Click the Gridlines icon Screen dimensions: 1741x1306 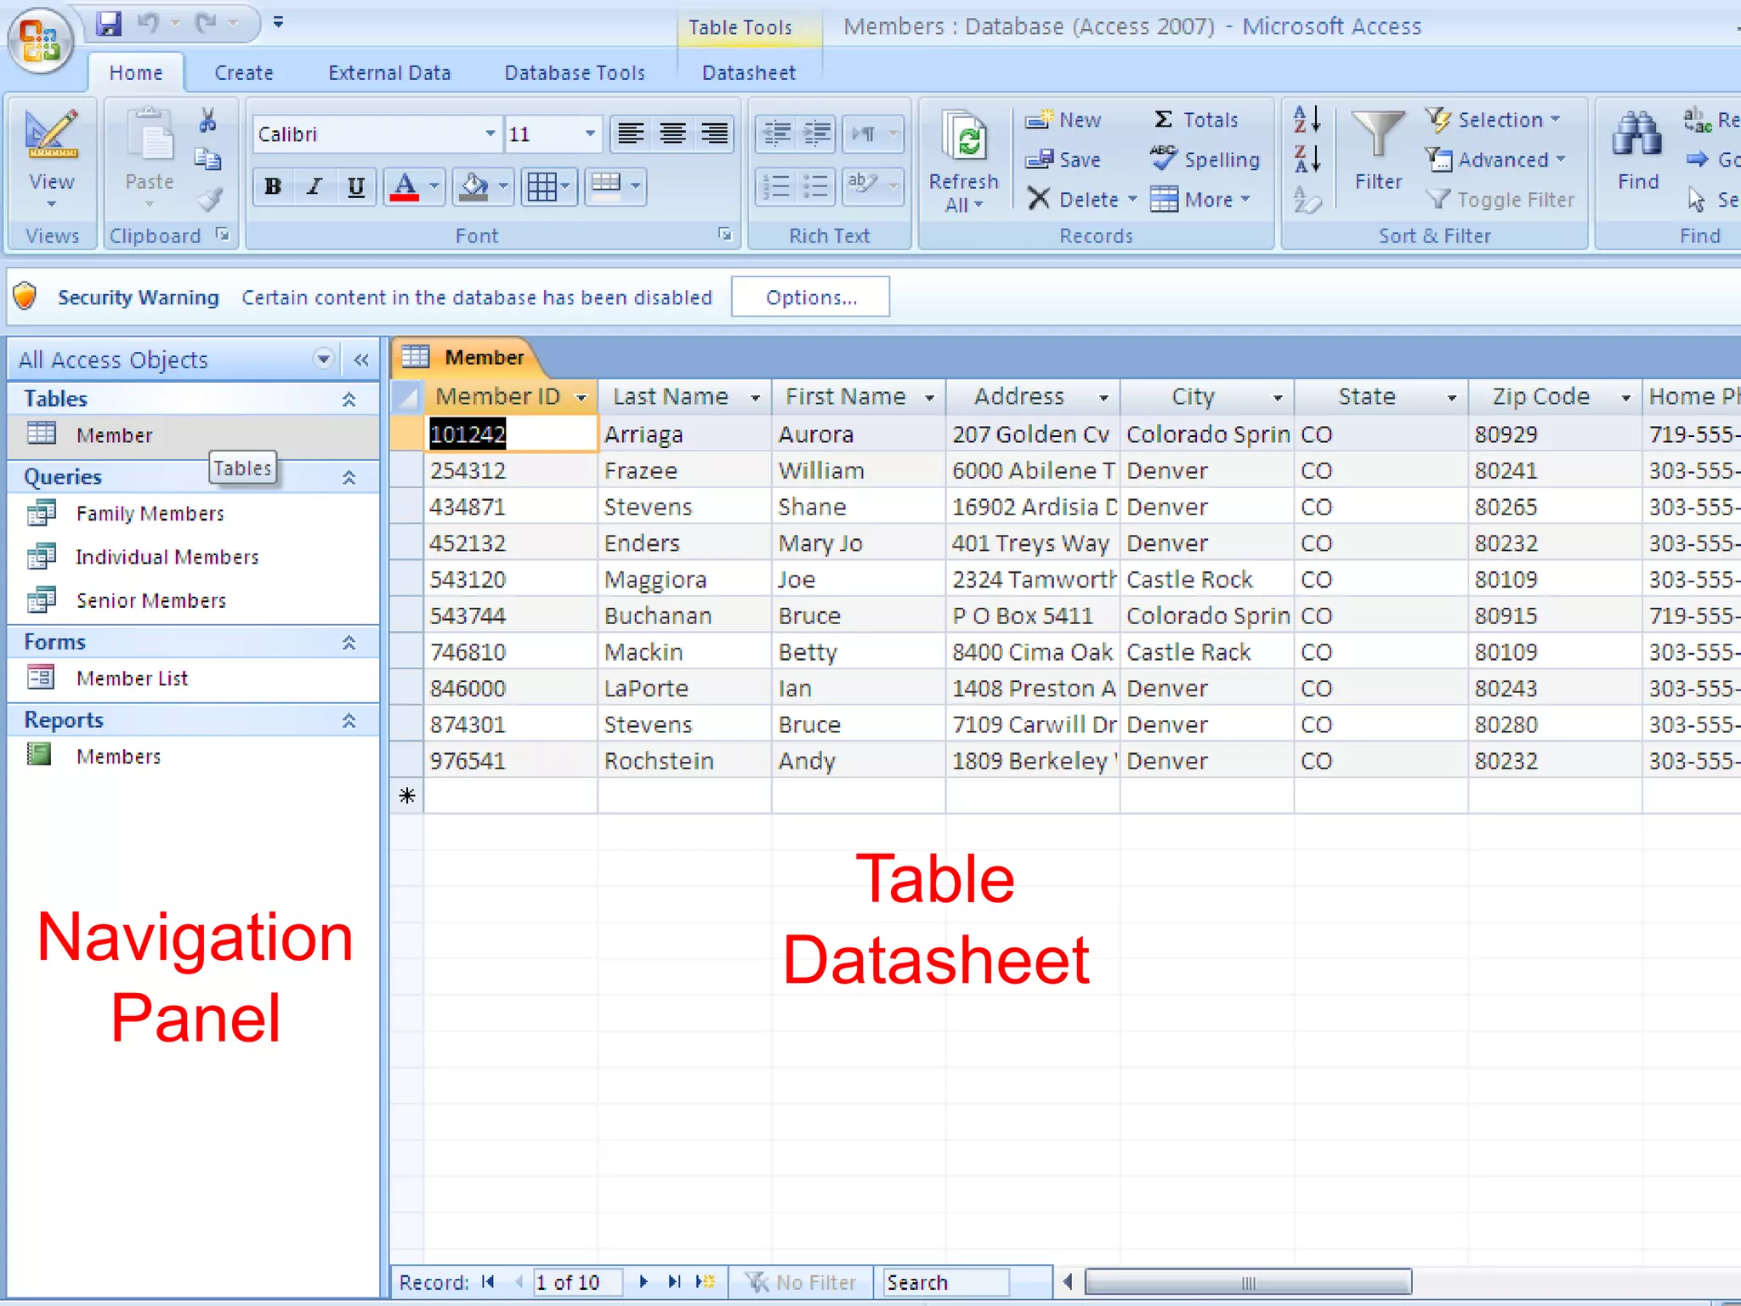click(x=542, y=186)
